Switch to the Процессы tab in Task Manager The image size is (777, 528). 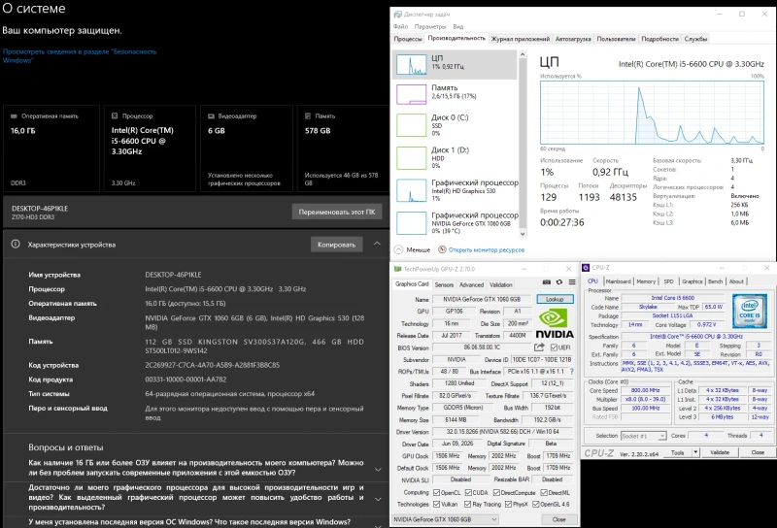[408, 39]
